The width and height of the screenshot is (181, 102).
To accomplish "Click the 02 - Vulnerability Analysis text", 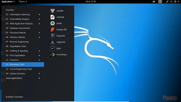I will tap(18, 19).
